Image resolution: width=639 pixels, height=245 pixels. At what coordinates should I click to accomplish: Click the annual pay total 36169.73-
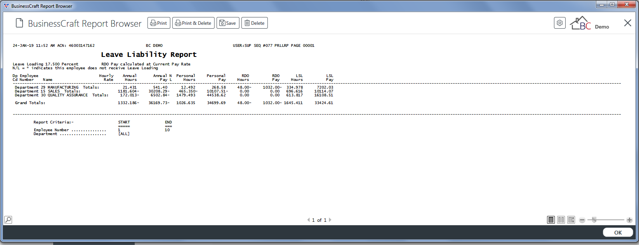159,103
